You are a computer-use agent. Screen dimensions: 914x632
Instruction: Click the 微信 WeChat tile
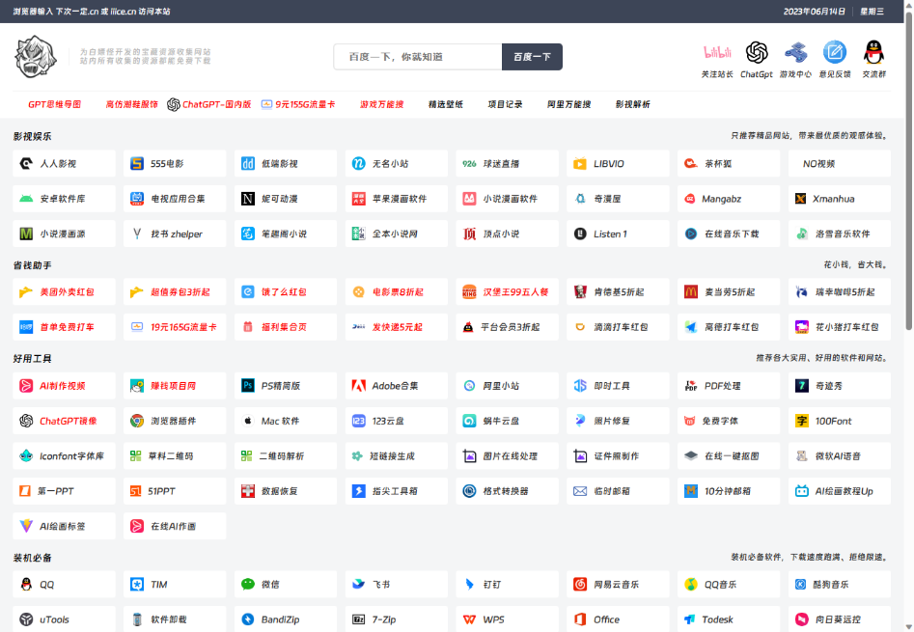point(286,584)
